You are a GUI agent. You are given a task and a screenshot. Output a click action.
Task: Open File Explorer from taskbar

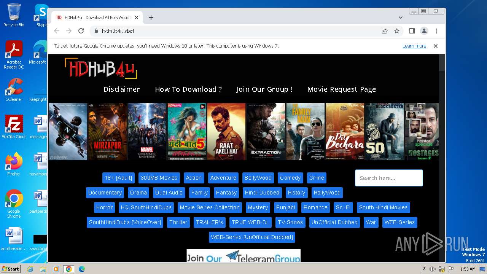(x=43, y=269)
